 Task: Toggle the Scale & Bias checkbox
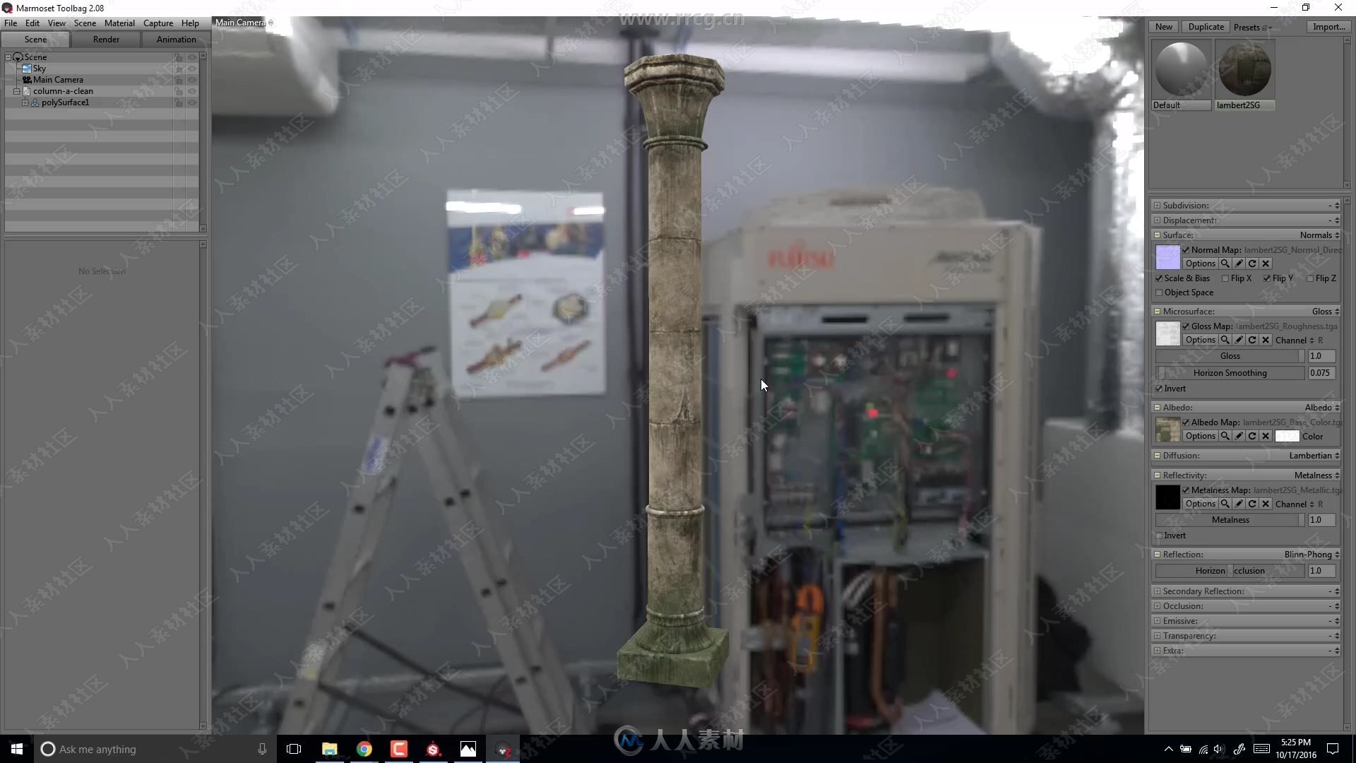click(x=1159, y=278)
